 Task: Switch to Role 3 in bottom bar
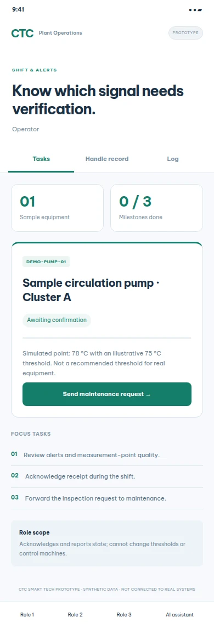[x=124, y=614]
